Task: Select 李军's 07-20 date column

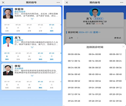Action: click(x=18, y=85)
